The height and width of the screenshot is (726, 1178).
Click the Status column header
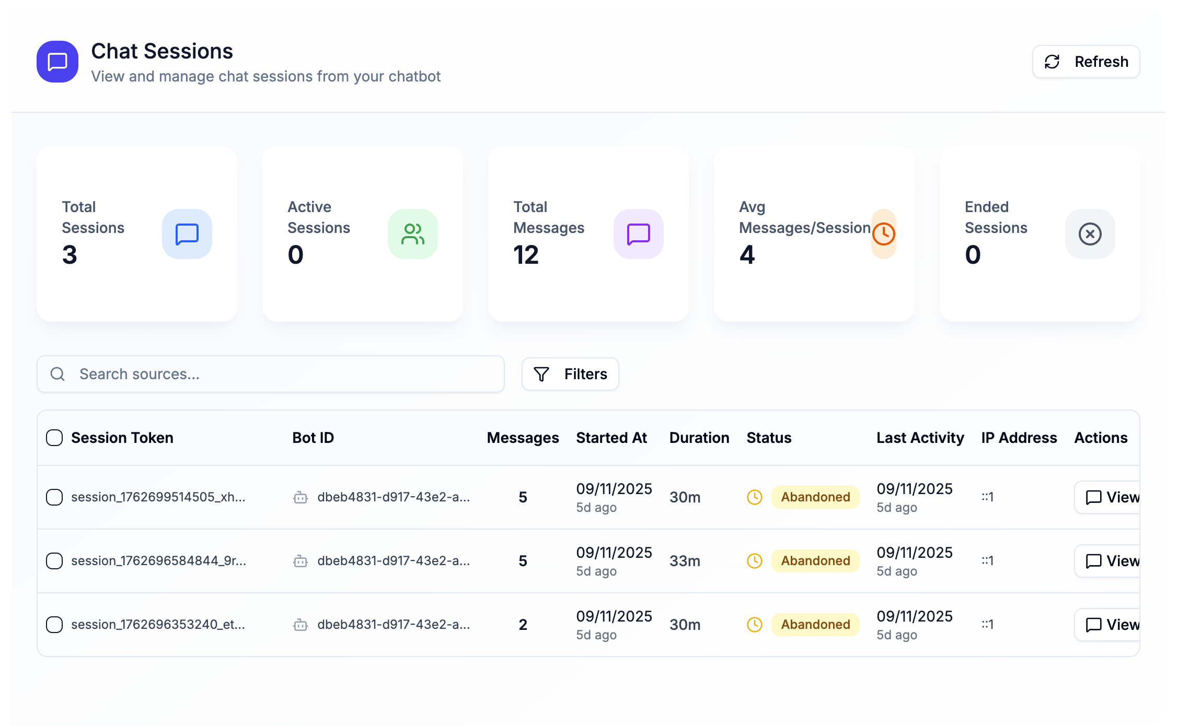click(769, 438)
